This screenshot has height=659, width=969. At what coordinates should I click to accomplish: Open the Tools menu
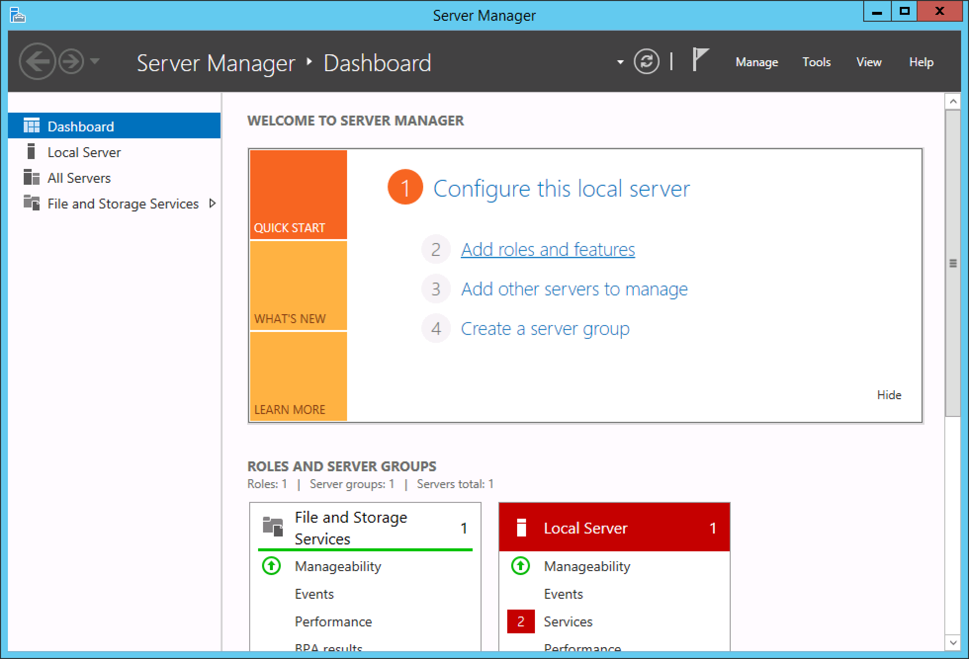pyautogui.click(x=816, y=62)
